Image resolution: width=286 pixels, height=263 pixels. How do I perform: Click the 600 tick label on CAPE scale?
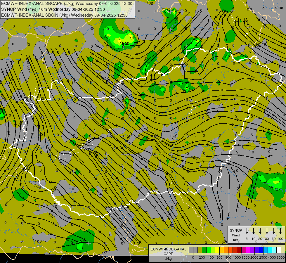pyautogui.click(x=219, y=257)
